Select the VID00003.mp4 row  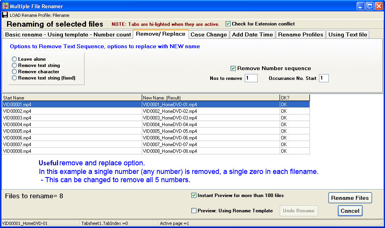(x=156, y=118)
